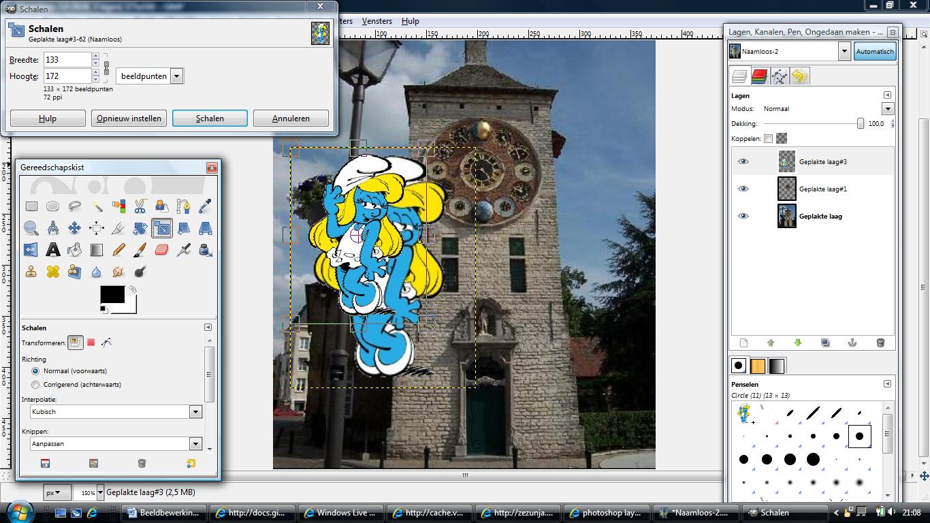Open the Hulp menu
Screen dimensions: 930x523
[x=411, y=21]
